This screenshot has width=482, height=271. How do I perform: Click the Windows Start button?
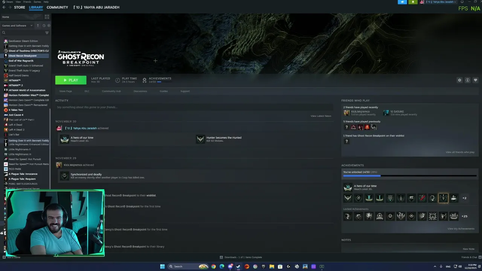[162, 266]
